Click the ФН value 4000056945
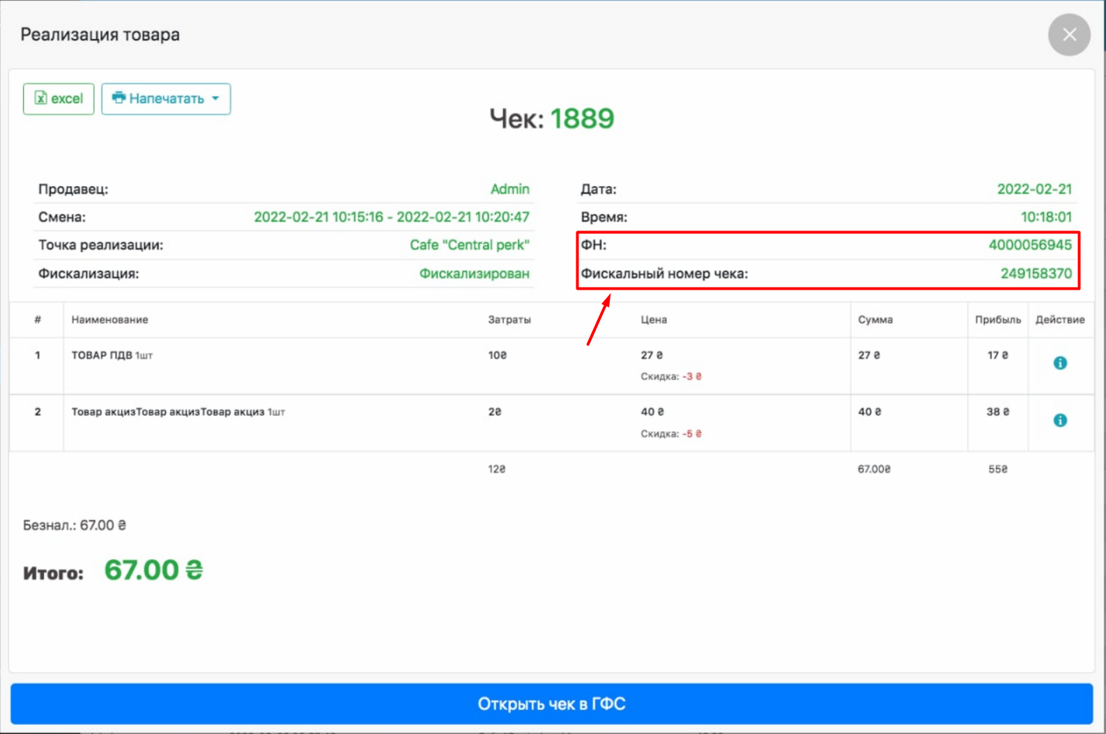The image size is (1106, 734). [1029, 245]
